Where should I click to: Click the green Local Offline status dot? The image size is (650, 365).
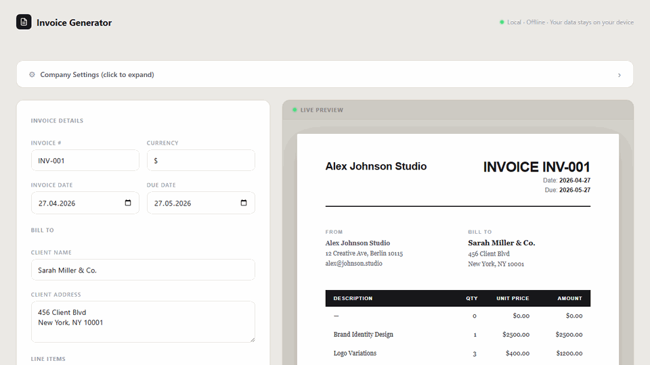(502, 22)
